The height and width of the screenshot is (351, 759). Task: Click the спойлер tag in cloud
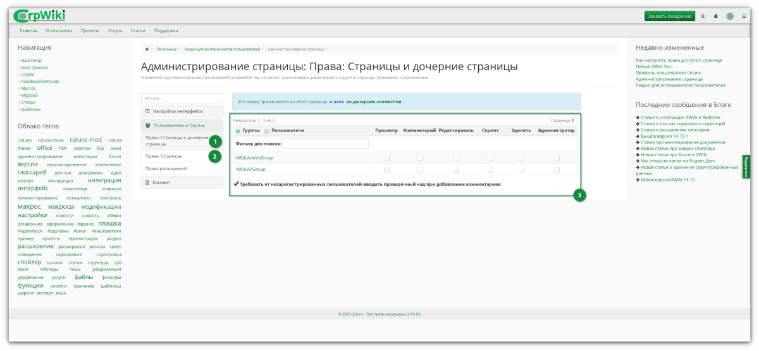pyautogui.click(x=29, y=262)
